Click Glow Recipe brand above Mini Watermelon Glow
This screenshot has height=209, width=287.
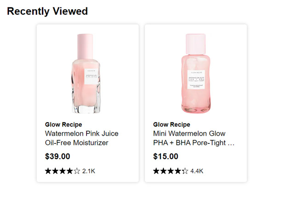point(172,124)
